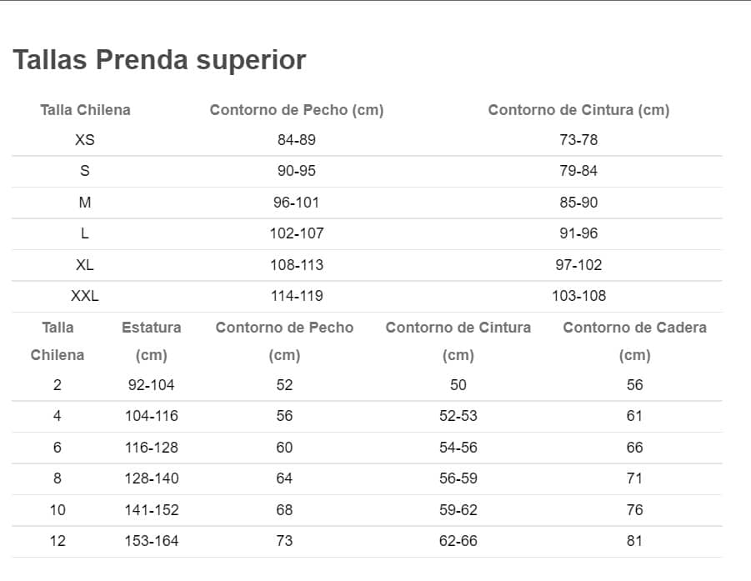751x581 pixels.
Task: Click the Tallas Prenda superior heading
Action: pyautogui.click(x=159, y=60)
